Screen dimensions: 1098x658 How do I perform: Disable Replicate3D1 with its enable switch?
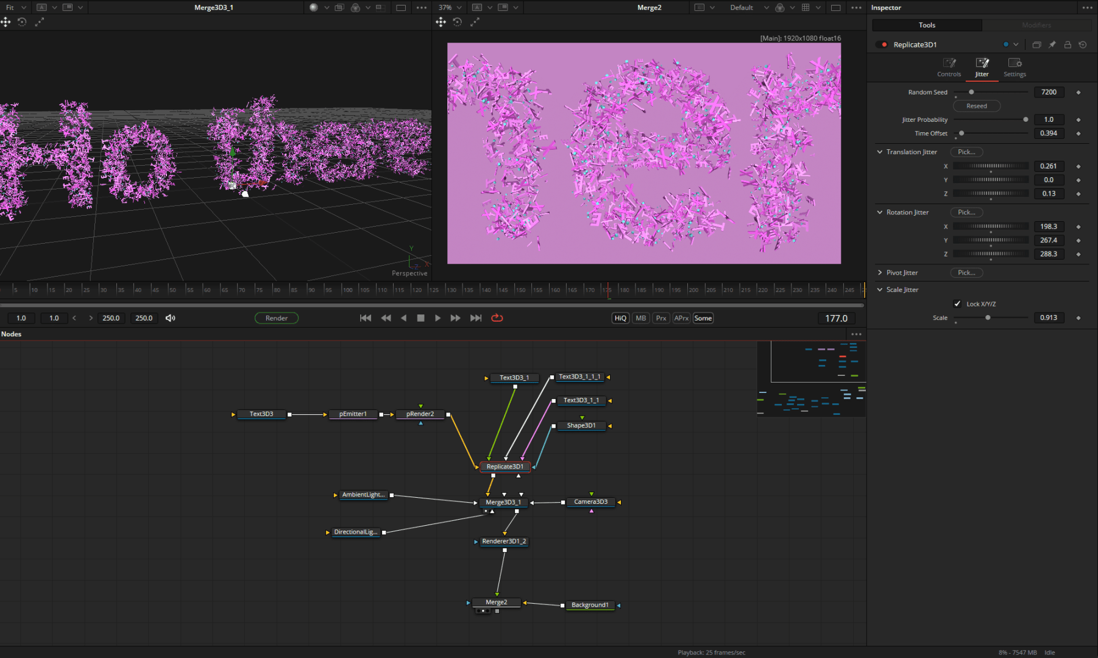(882, 44)
